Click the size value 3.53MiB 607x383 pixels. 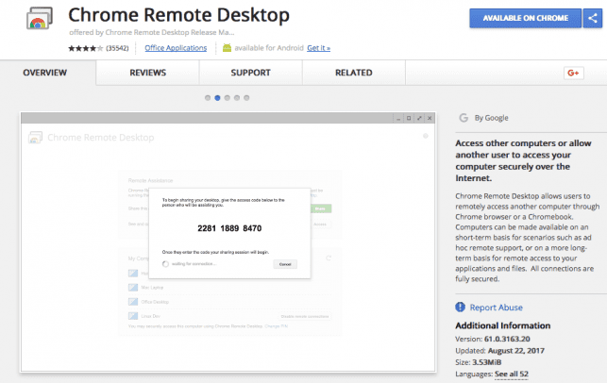[486, 362]
